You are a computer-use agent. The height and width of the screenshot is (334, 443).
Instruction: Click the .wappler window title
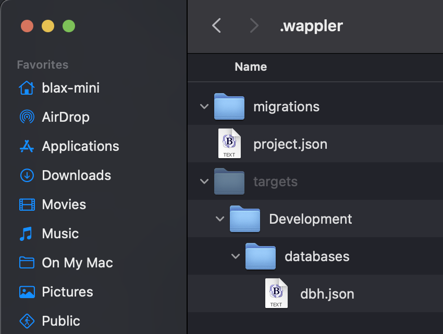[311, 27]
